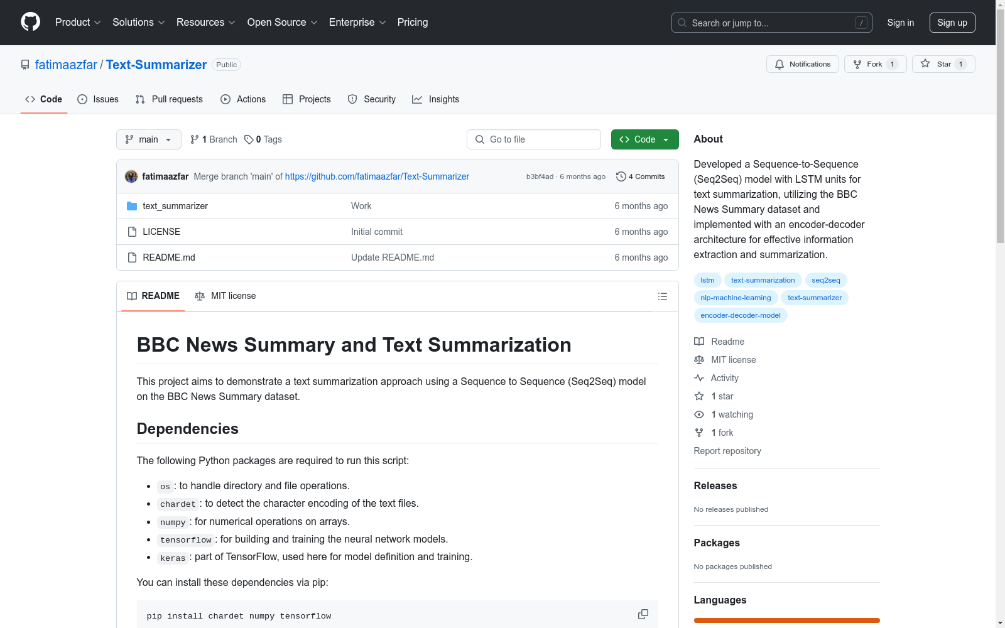Viewport: 1005px width, 628px height.
Task: Click Report repository link
Action: (727, 451)
